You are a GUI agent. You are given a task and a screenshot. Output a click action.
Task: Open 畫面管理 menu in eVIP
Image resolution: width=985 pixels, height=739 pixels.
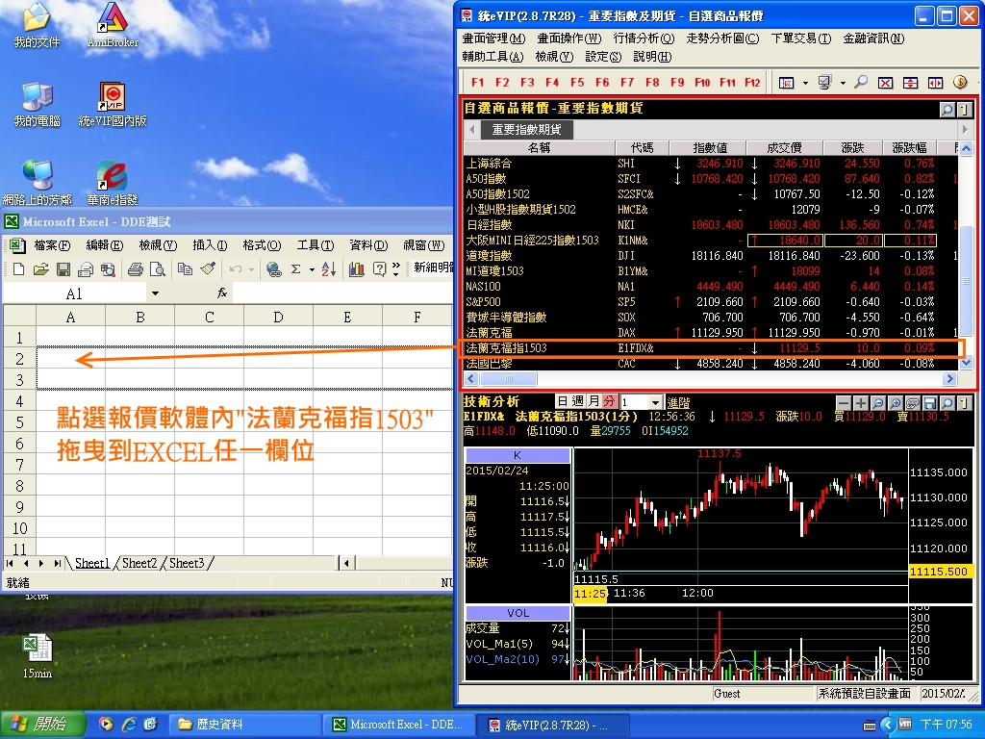[x=493, y=38]
